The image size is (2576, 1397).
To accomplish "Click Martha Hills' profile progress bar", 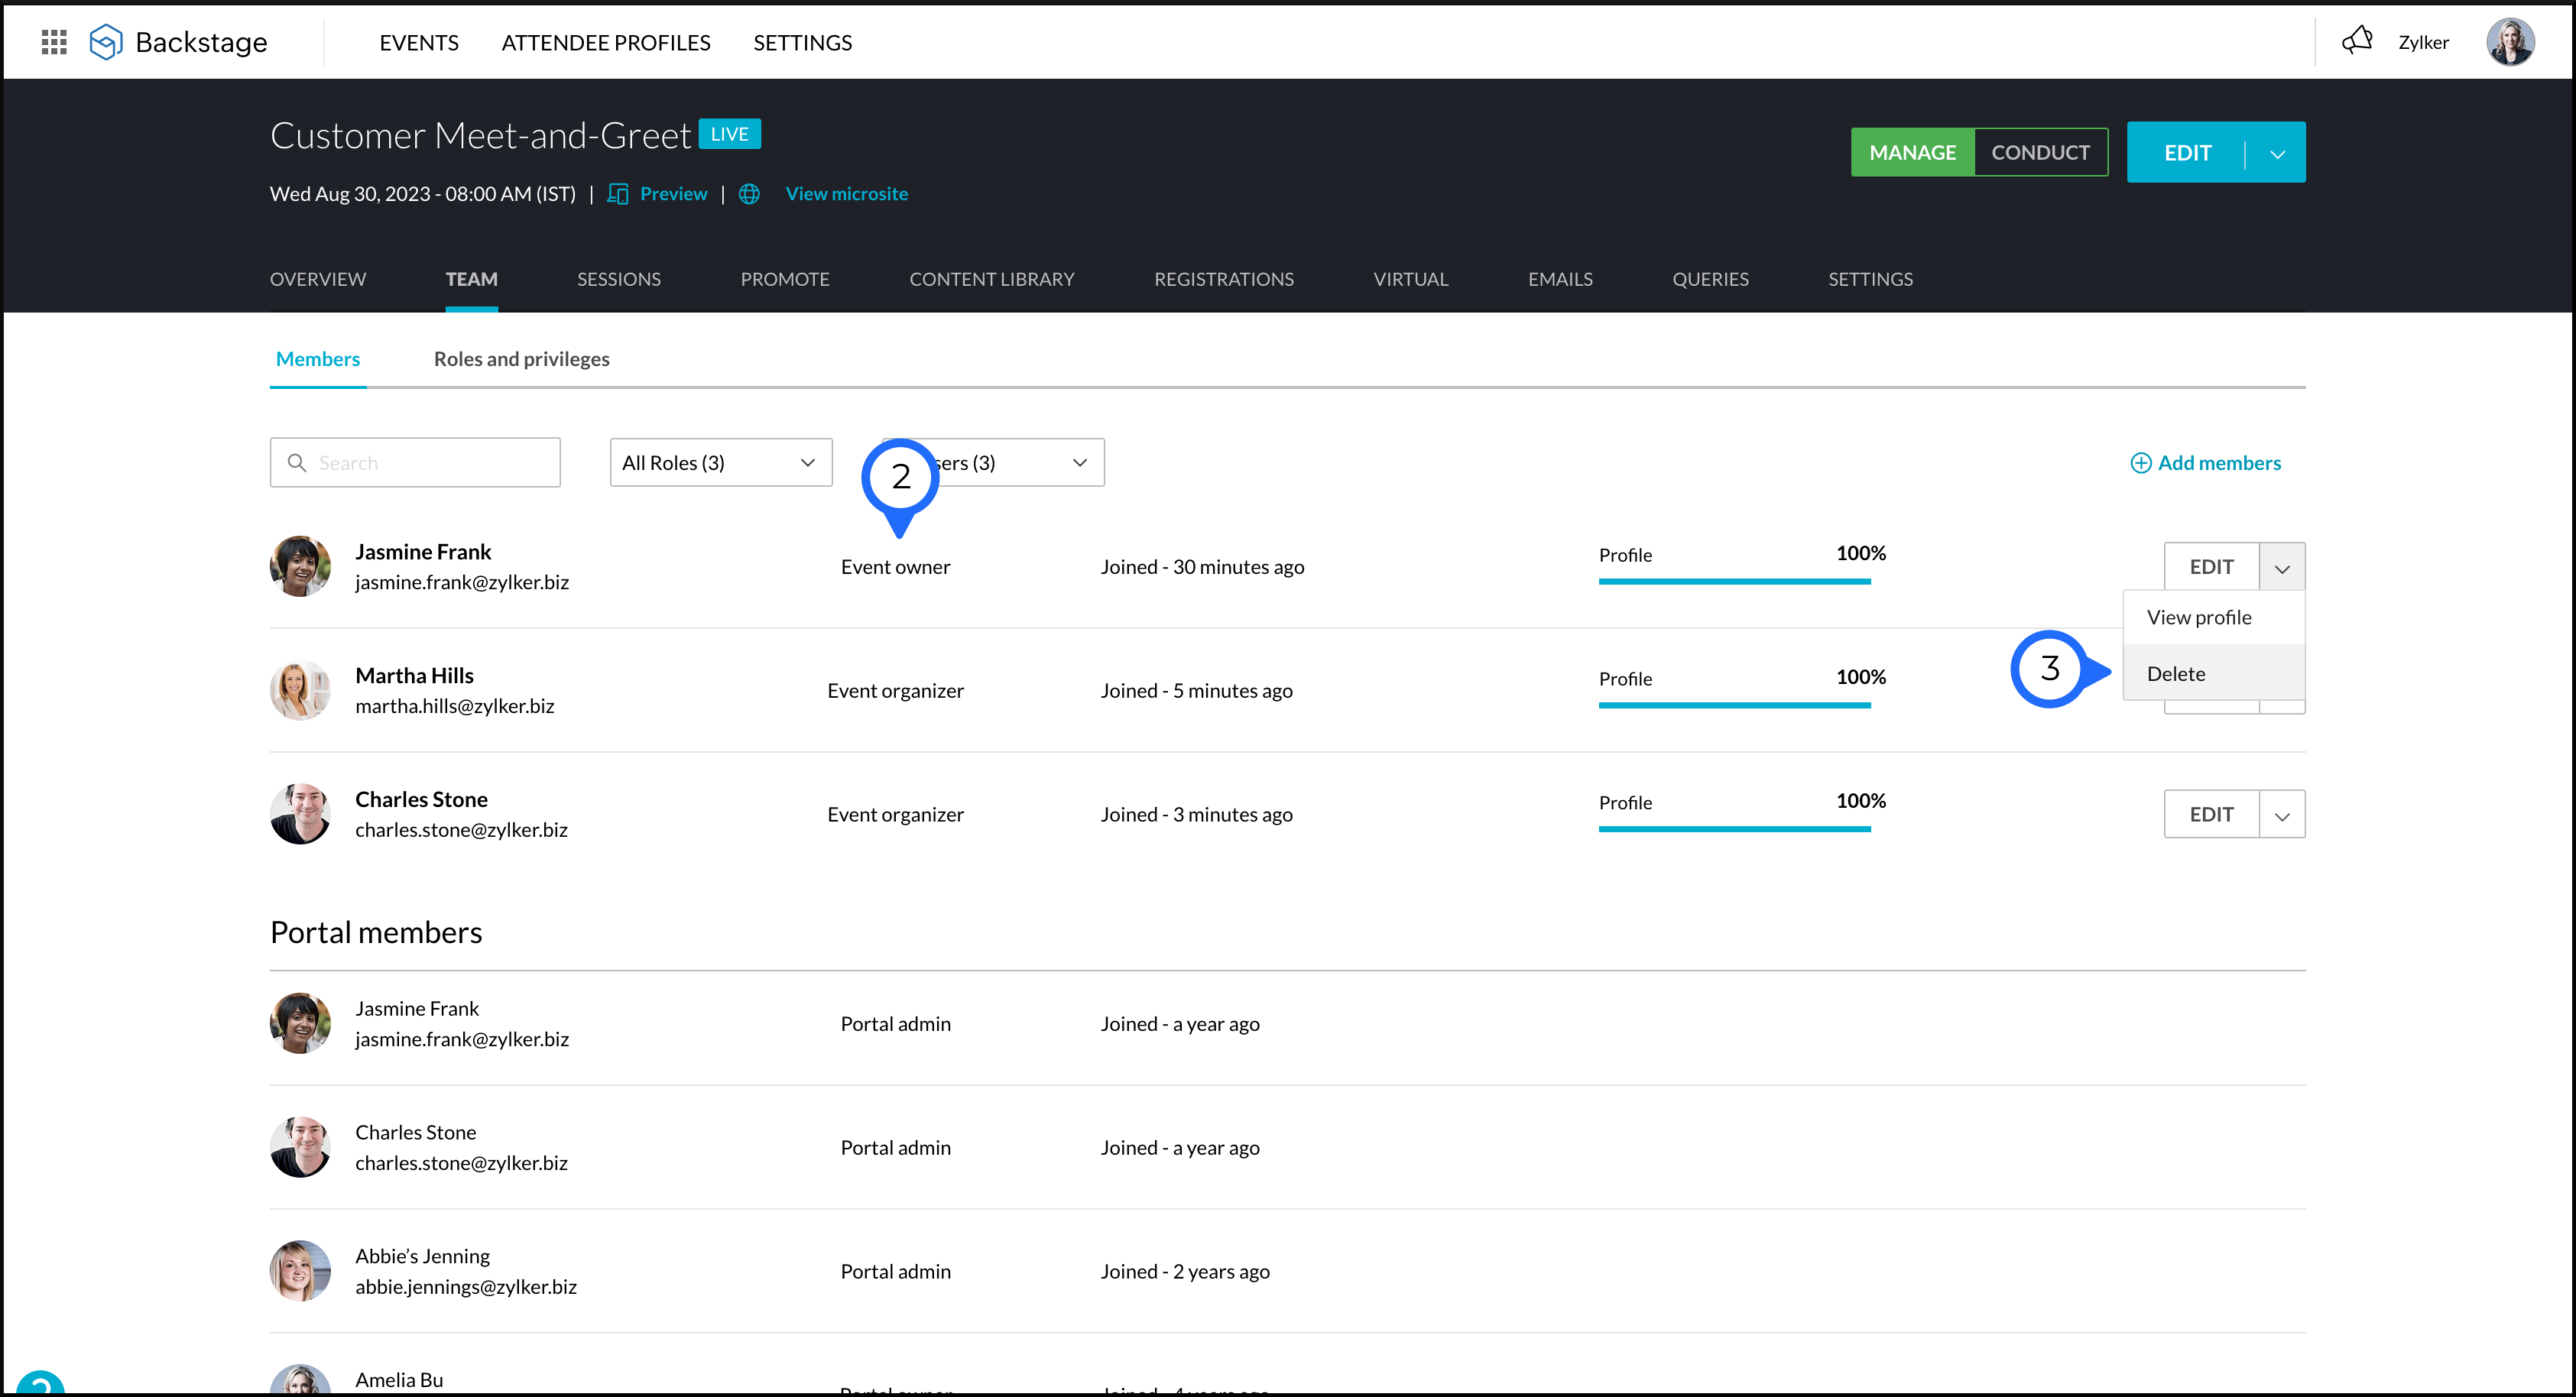I will [1735, 705].
